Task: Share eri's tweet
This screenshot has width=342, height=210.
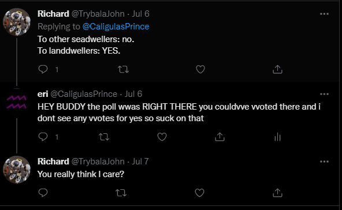Action: coord(220,137)
